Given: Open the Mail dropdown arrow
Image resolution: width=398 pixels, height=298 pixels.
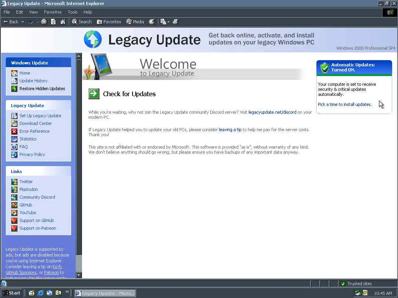Looking at the screenshot, I should click(168, 22).
